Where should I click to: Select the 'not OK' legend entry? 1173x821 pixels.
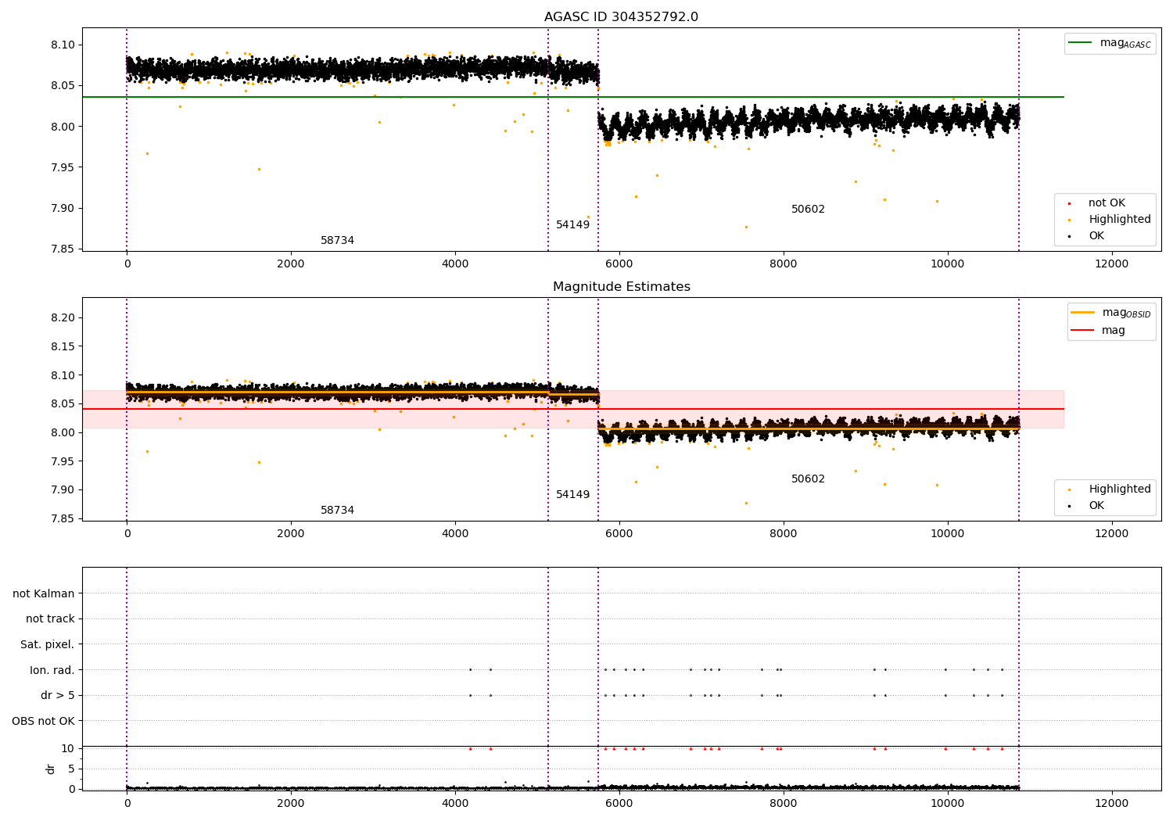(1107, 203)
